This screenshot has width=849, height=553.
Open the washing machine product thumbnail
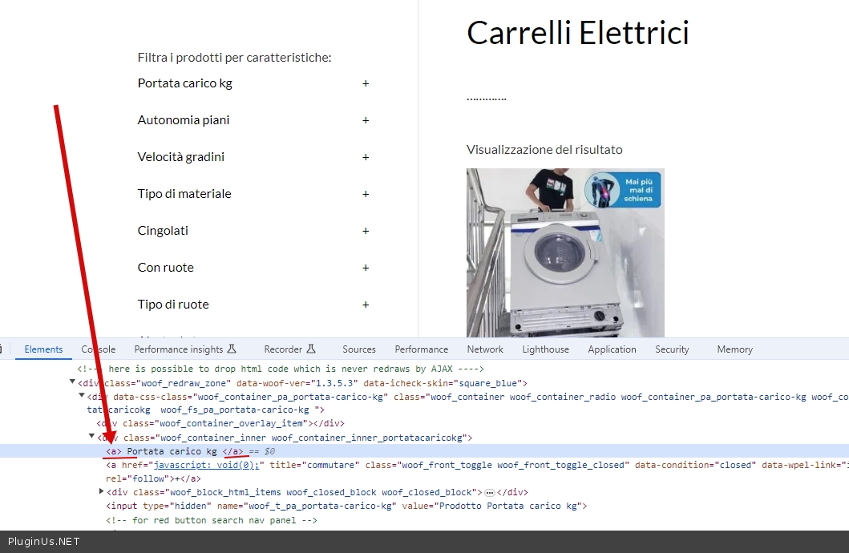pyautogui.click(x=565, y=252)
